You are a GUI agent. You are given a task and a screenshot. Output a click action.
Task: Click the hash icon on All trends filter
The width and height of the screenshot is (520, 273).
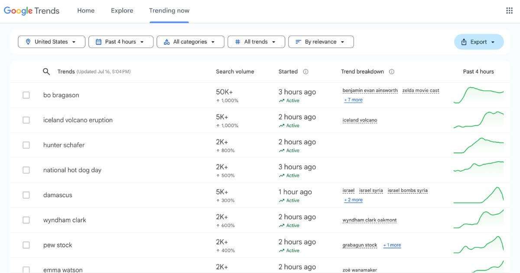pyautogui.click(x=237, y=42)
